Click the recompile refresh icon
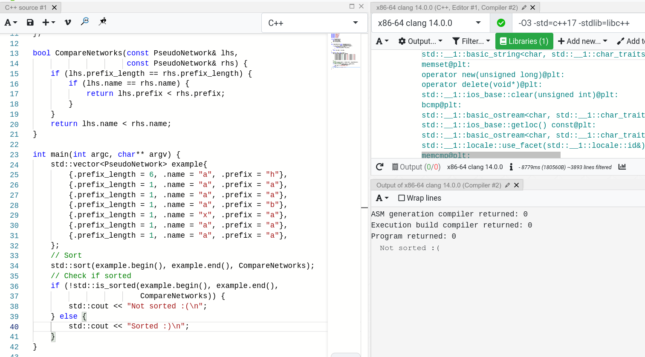The image size is (645, 357). point(379,167)
